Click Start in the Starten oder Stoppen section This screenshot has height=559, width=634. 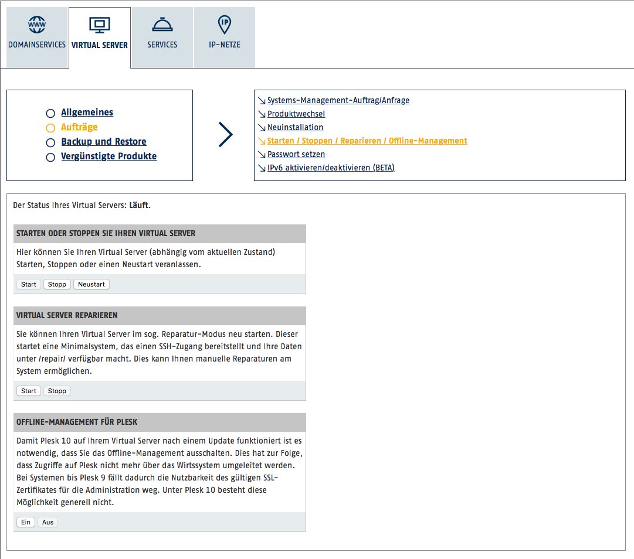(x=29, y=284)
